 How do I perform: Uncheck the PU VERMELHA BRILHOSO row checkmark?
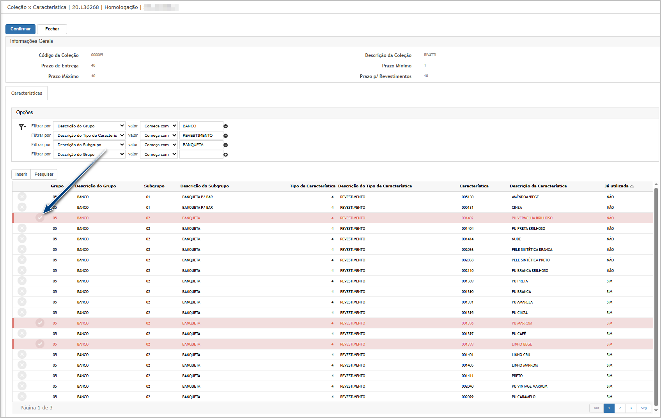pyautogui.click(x=40, y=218)
